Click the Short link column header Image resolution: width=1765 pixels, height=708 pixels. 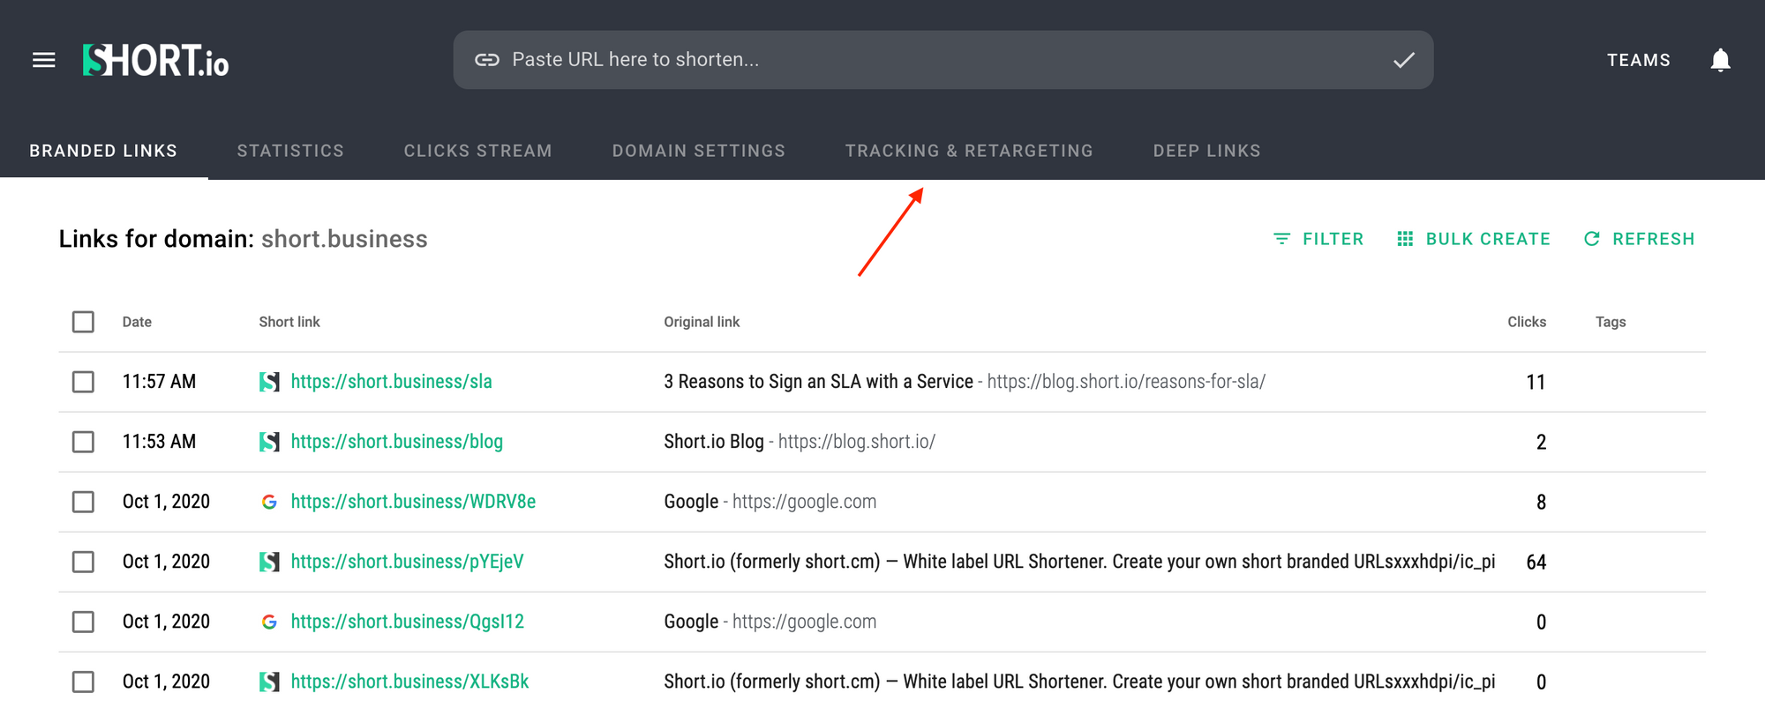[x=289, y=322]
